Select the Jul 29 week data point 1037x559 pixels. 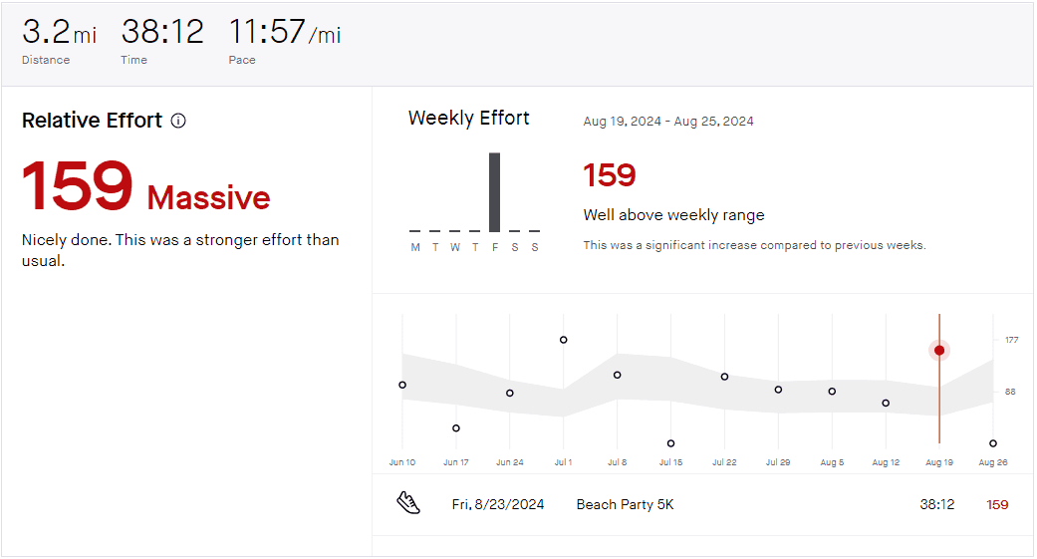click(x=778, y=390)
